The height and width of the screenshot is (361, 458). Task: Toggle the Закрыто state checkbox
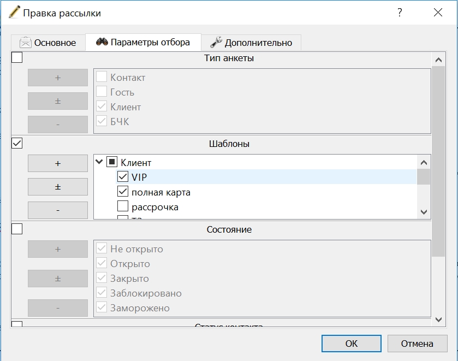coord(102,277)
